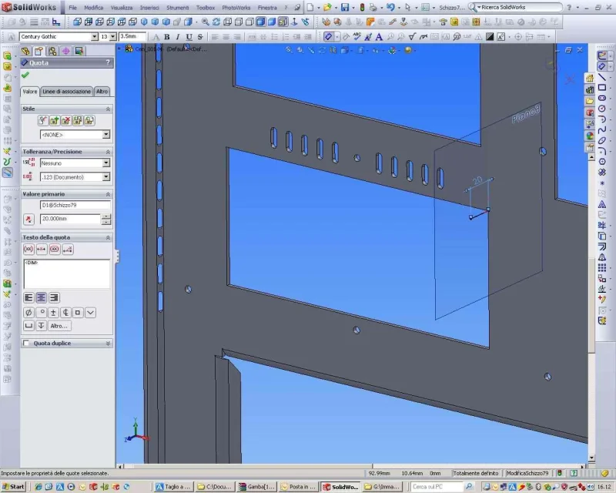This screenshot has height=493, width=616.
Task: Insert diameter symbol into dimension text
Action: [28, 313]
